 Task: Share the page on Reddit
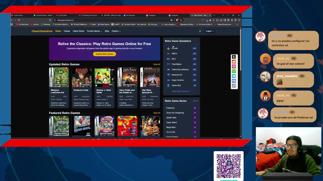[234, 62]
